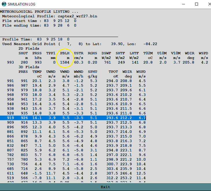Click the Simulation Log title bar icon

3,4
